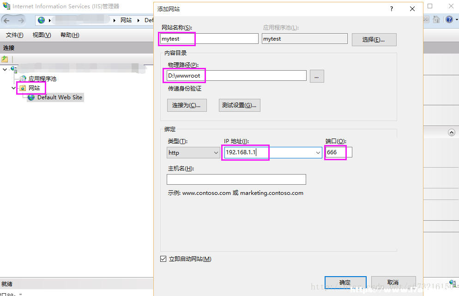Open the 视图(V) menu
459x296 pixels.
(42, 35)
